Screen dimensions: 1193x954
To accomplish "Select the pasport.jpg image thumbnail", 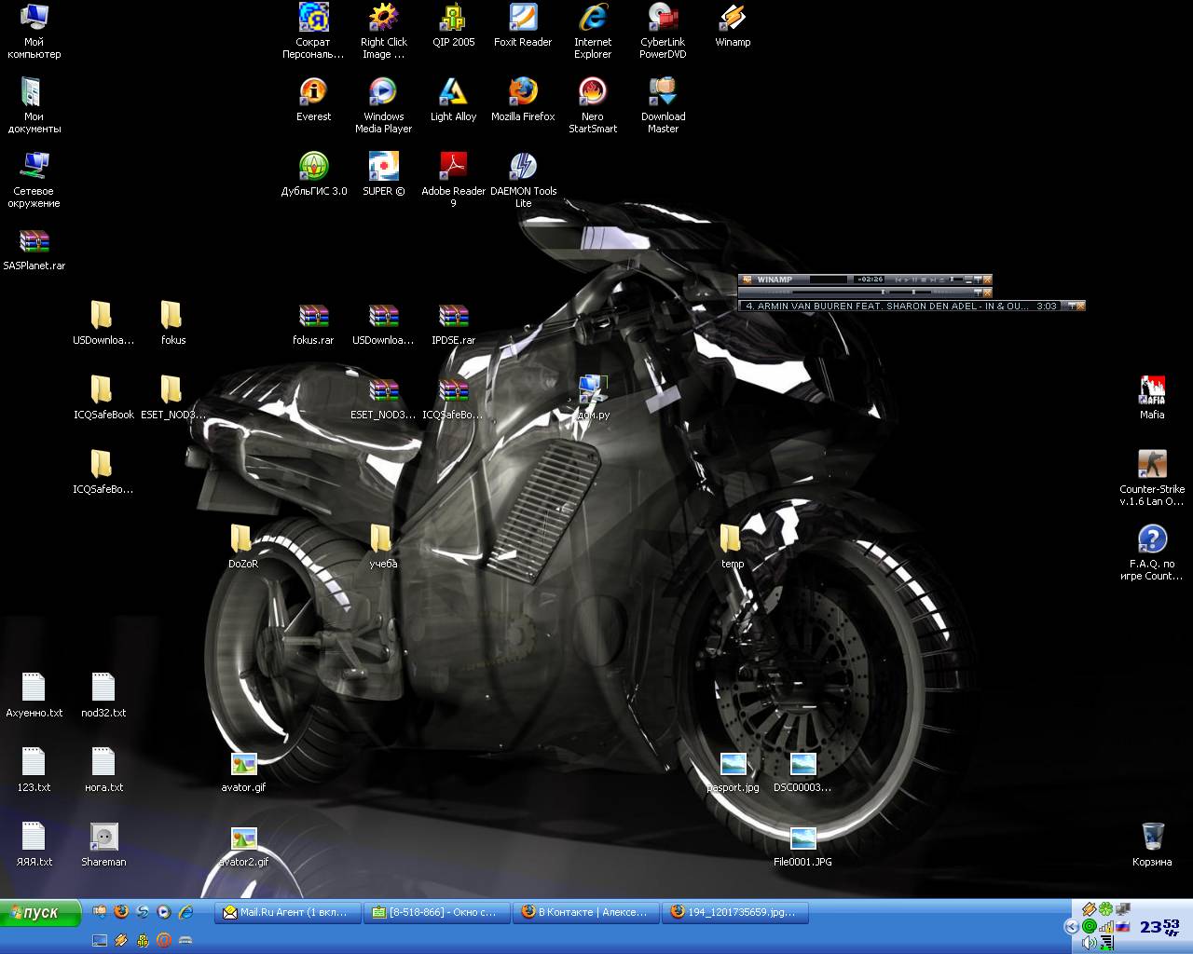I will [733, 766].
